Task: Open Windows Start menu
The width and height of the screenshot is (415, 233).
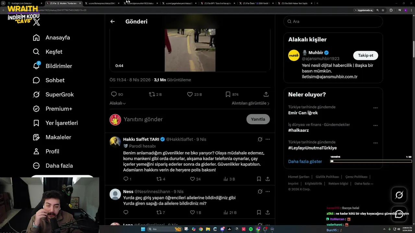Action: pos(143,229)
